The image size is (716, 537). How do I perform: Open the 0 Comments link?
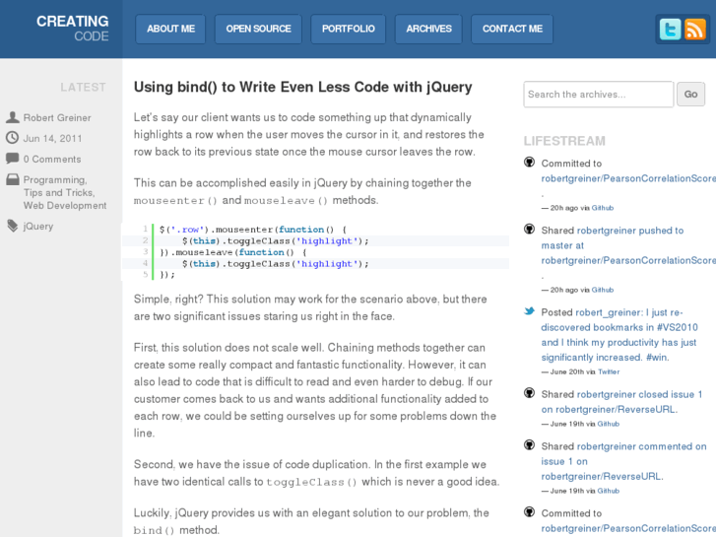(52, 159)
